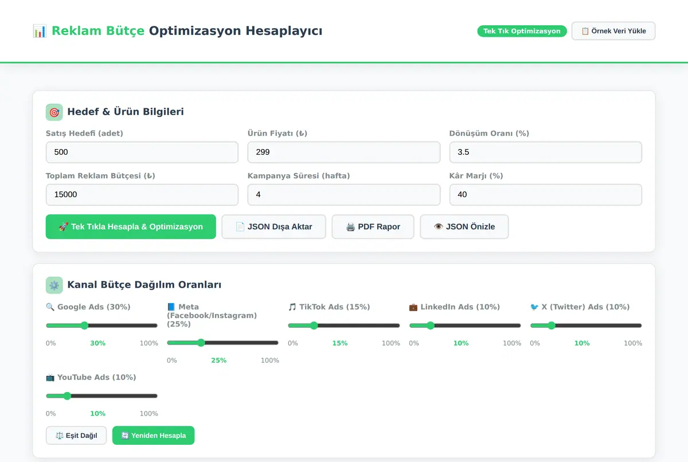Click the briefcase icon next to LinkedIn Ads

pyautogui.click(x=413, y=307)
